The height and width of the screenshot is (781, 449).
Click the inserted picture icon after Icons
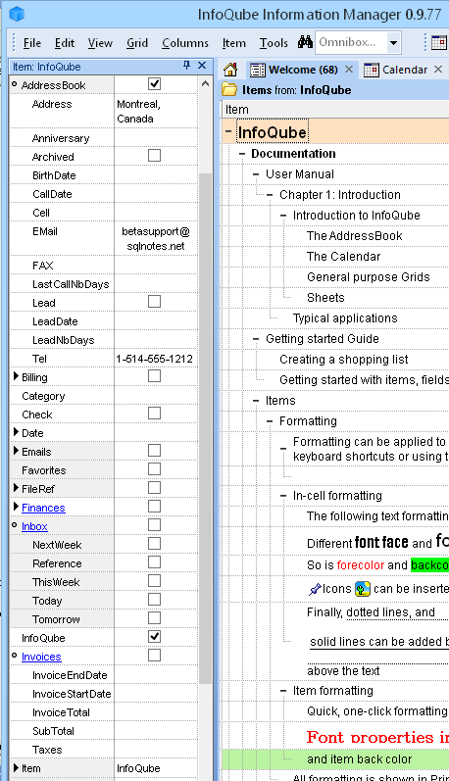[363, 589]
